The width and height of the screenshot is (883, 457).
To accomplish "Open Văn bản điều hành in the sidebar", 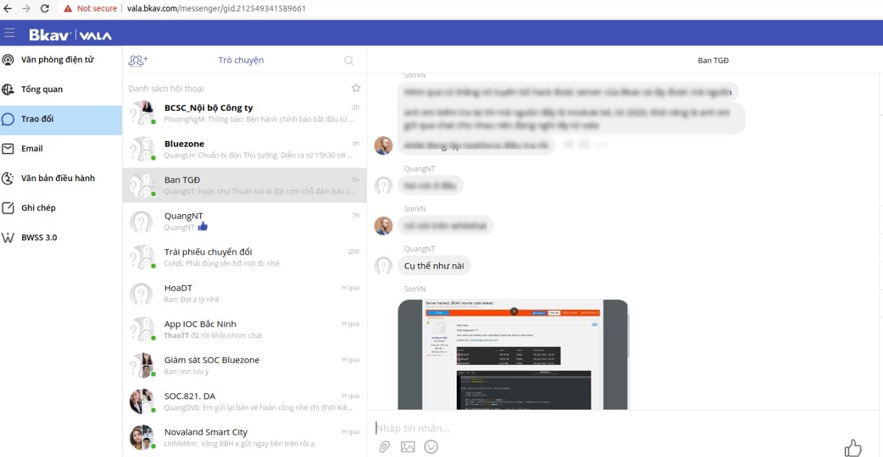I will pyautogui.click(x=61, y=179).
